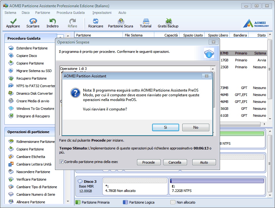Select the 4.78GB Non allocato block
275x208 pixels.
point(135,186)
